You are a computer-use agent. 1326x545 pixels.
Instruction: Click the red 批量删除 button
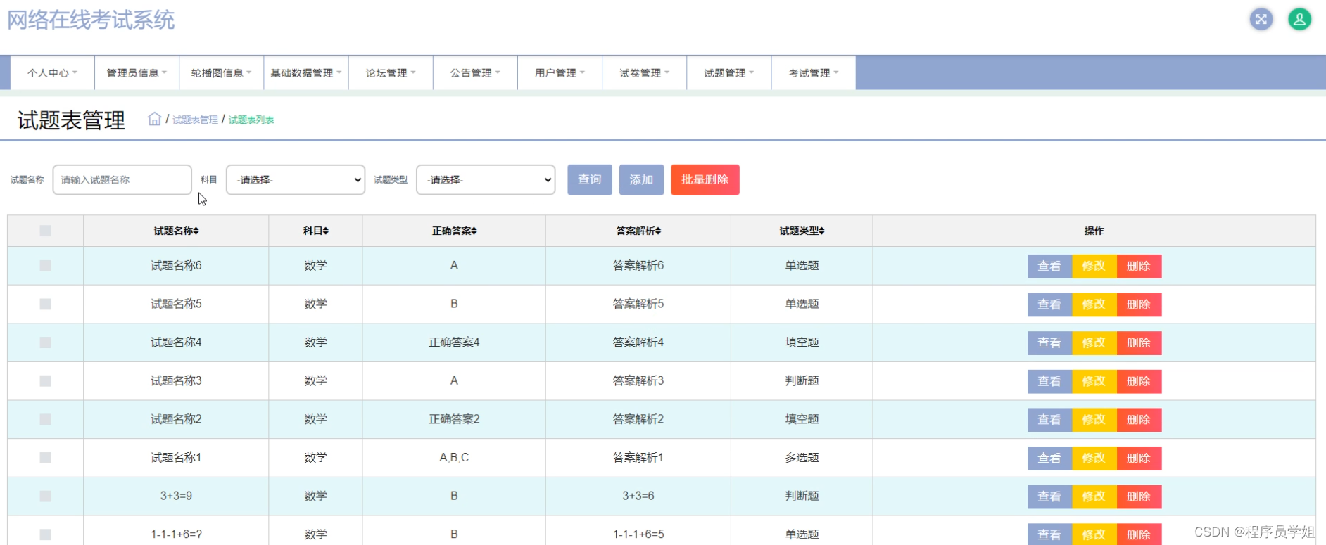[705, 180]
